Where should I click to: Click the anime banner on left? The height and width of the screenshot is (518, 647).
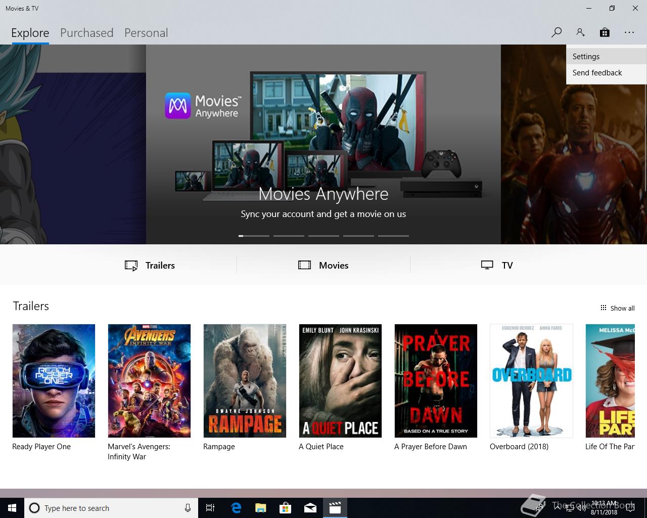73,144
